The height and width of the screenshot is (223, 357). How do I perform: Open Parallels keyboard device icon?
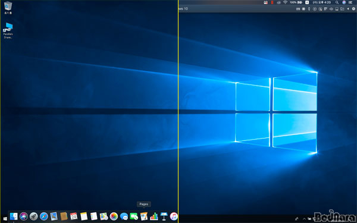tap(298, 9)
